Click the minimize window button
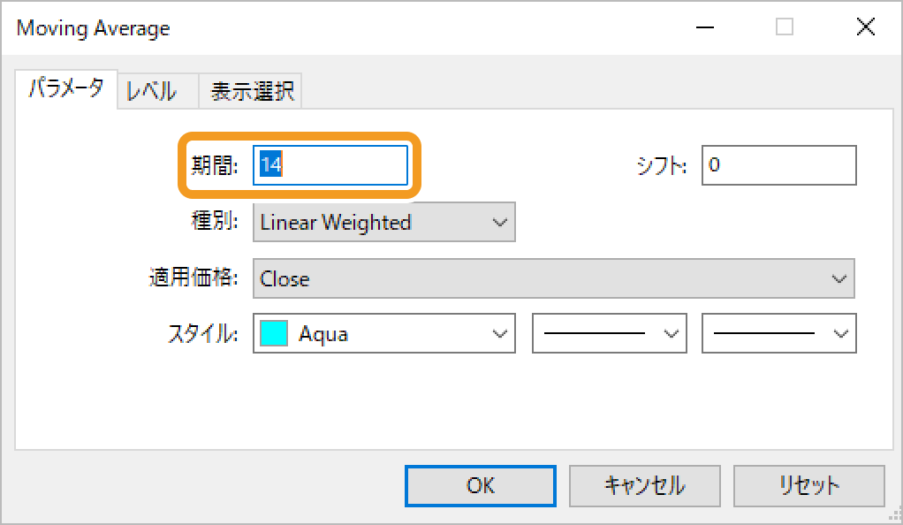903x525 pixels. click(702, 27)
